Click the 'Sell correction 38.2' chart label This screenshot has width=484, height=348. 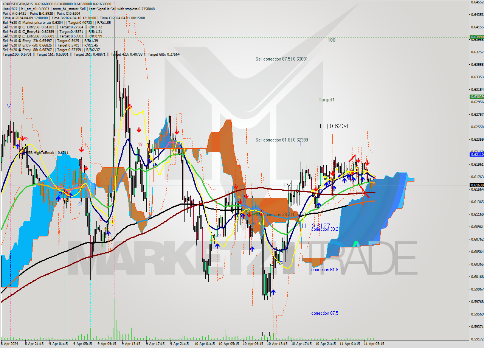coord(281,214)
